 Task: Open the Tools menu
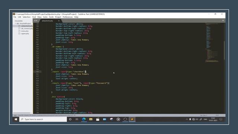point(51,17)
